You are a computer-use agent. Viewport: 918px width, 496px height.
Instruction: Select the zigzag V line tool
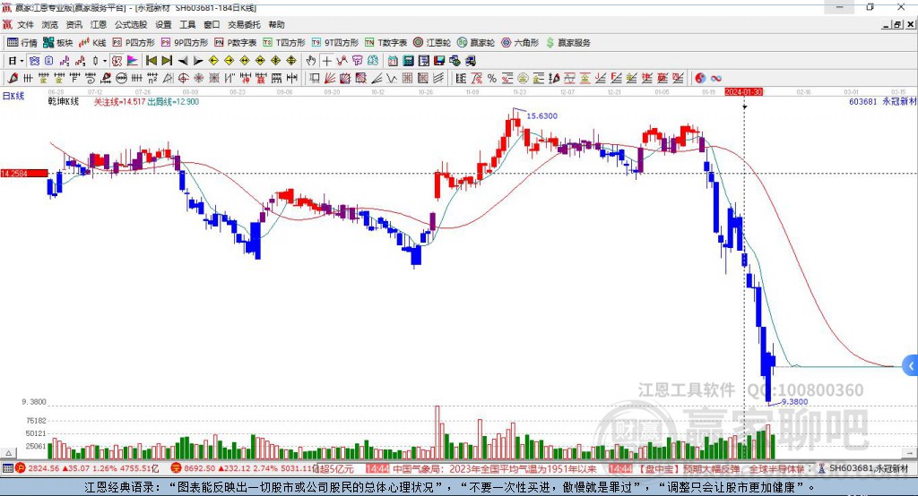pos(392,79)
